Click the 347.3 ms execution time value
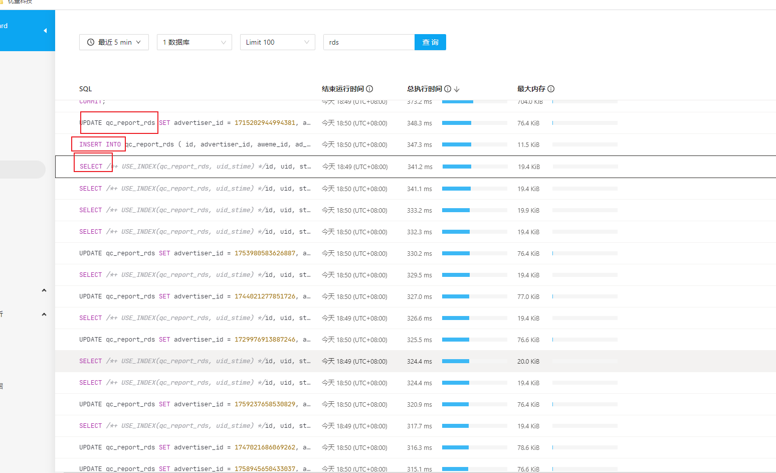 [420, 144]
